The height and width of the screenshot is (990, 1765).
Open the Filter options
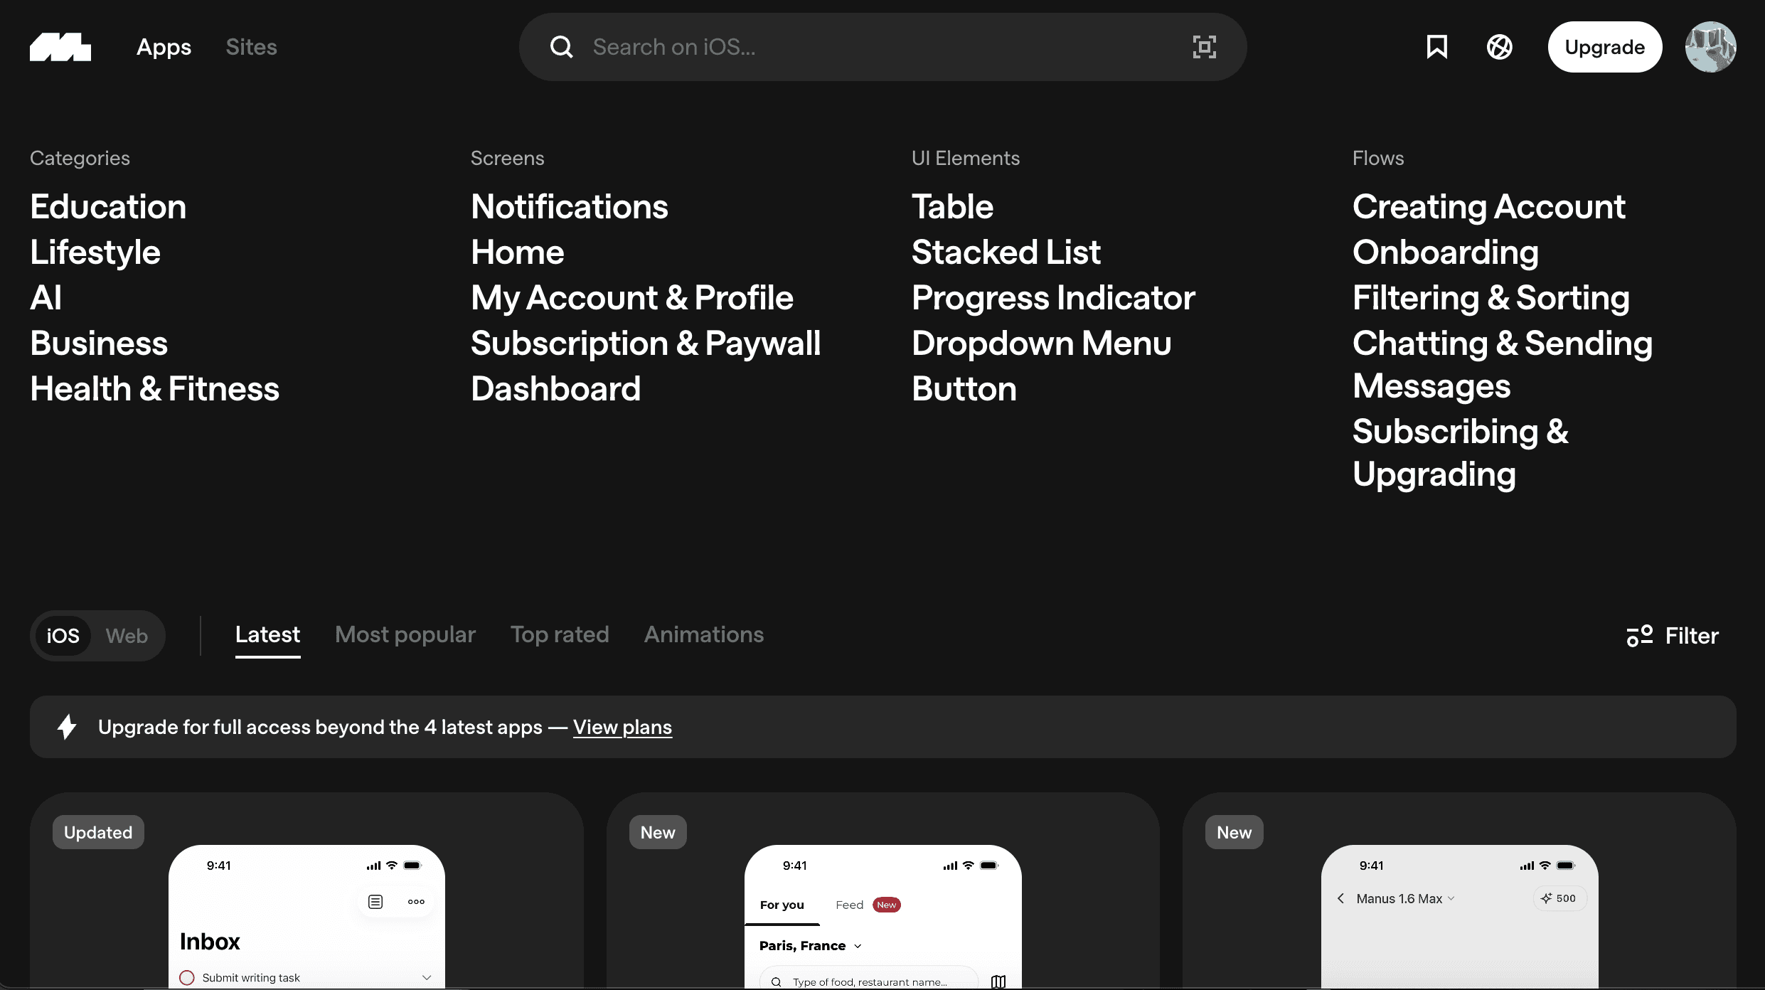(x=1673, y=636)
